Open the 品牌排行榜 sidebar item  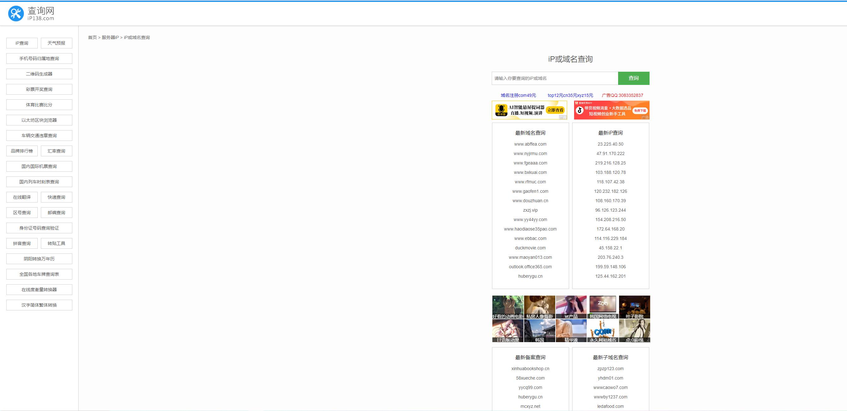click(x=22, y=151)
